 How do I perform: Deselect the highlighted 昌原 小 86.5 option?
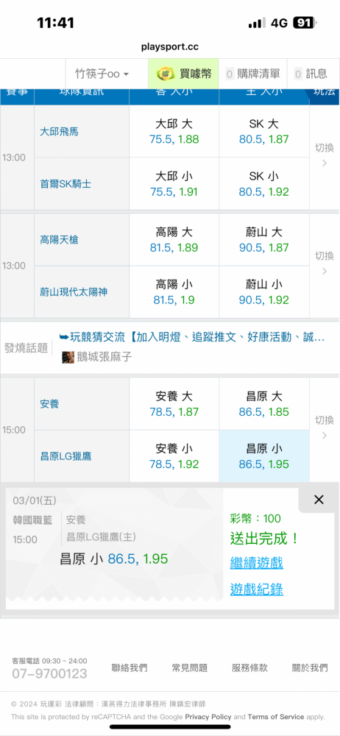pyautogui.click(x=264, y=456)
